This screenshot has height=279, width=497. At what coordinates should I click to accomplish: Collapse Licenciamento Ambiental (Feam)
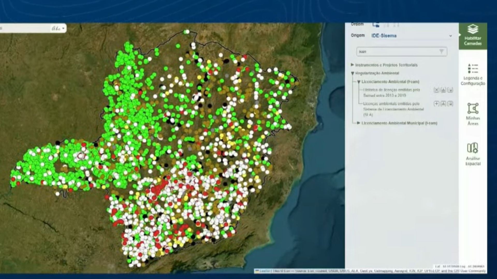point(358,82)
